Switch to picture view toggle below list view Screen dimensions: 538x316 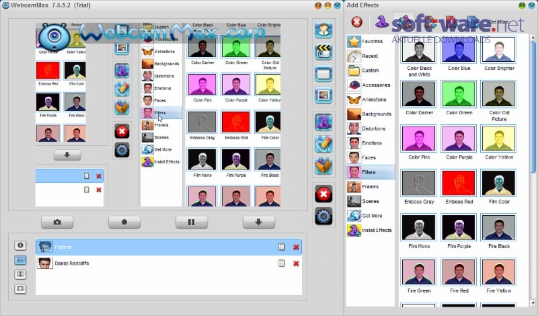(x=20, y=274)
